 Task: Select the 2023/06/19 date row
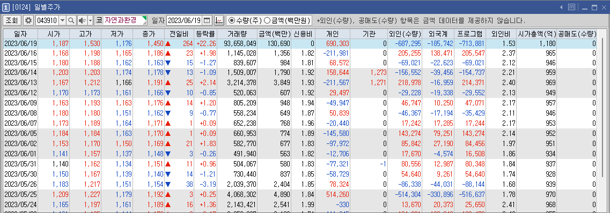coord(299,44)
